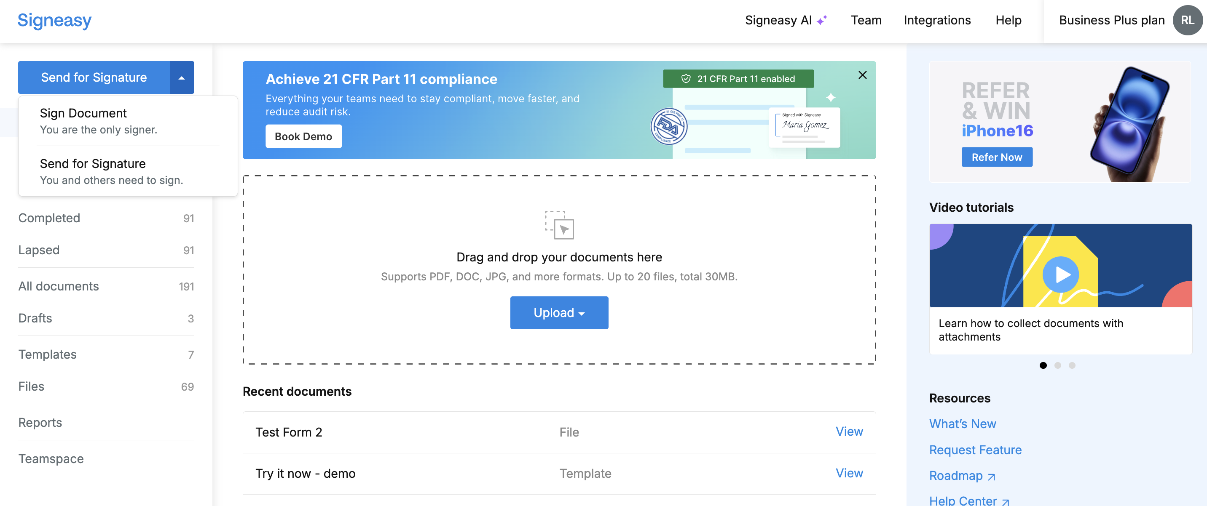The width and height of the screenshot is (1207, 506).
Task: Open the Roadmap link
Action: (x=962, y=476)
